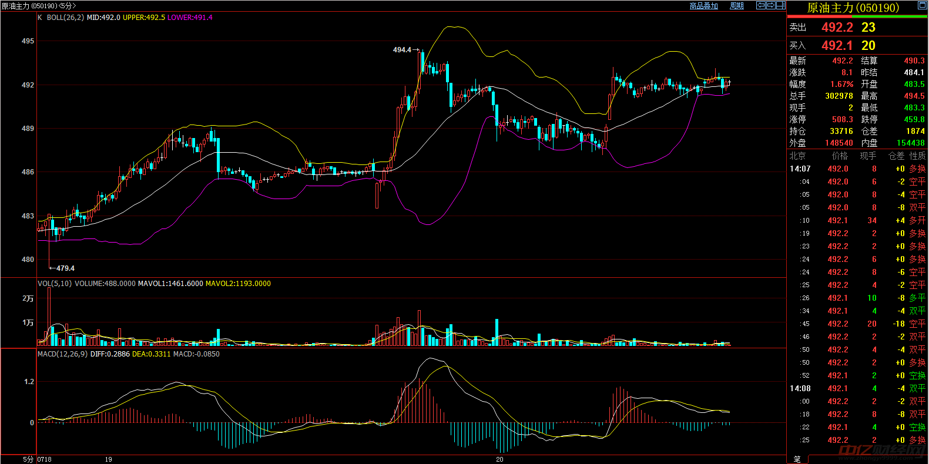
Task: Click the 内盘 value 154438
Action: click(911, 143)
